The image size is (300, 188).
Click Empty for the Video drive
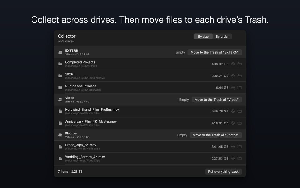coord(184,100)
